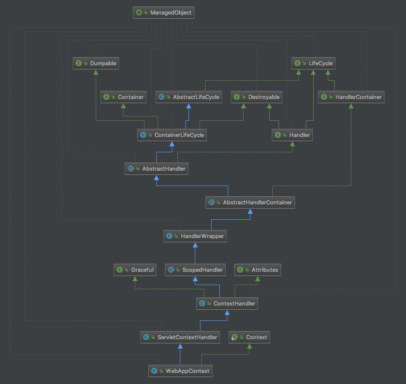
Task: Select the AbstractHandlerContainer node
Action: (250, 202)
